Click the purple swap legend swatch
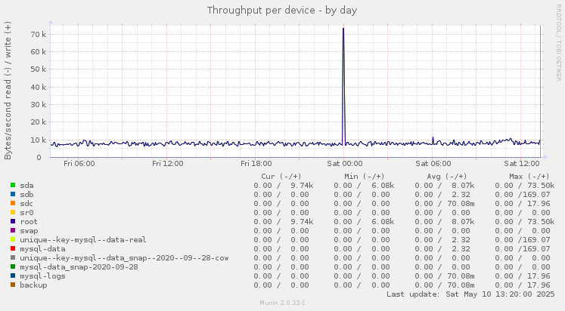The height and width of the screenshot is (311, 565). click(x=13, y=230)
